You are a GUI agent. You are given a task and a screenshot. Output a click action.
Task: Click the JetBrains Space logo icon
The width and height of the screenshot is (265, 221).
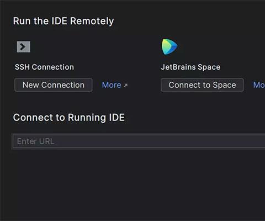pyautogui.click(x=169, y=46)
